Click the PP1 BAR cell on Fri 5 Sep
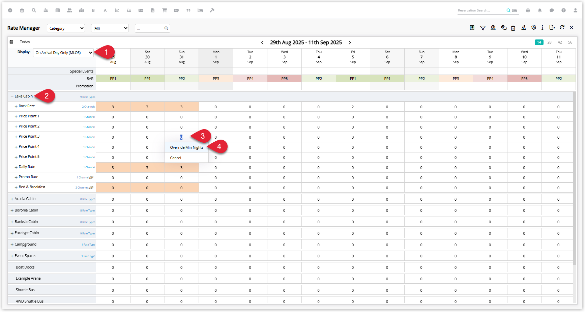585x312 pixels. point(353,79)
